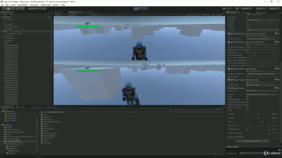The width and height of the screenshot is (282, 158).
Task: Open cloud services icon
Action: 237,9
